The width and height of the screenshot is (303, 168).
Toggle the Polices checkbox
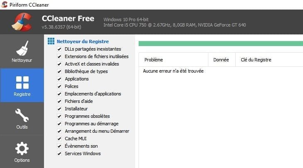(x=59, y=86)
